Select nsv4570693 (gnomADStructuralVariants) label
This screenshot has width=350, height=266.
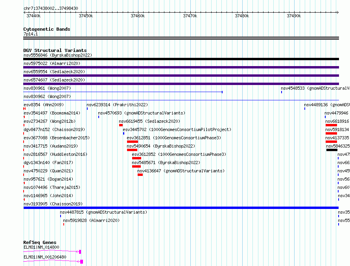[142, 113]
